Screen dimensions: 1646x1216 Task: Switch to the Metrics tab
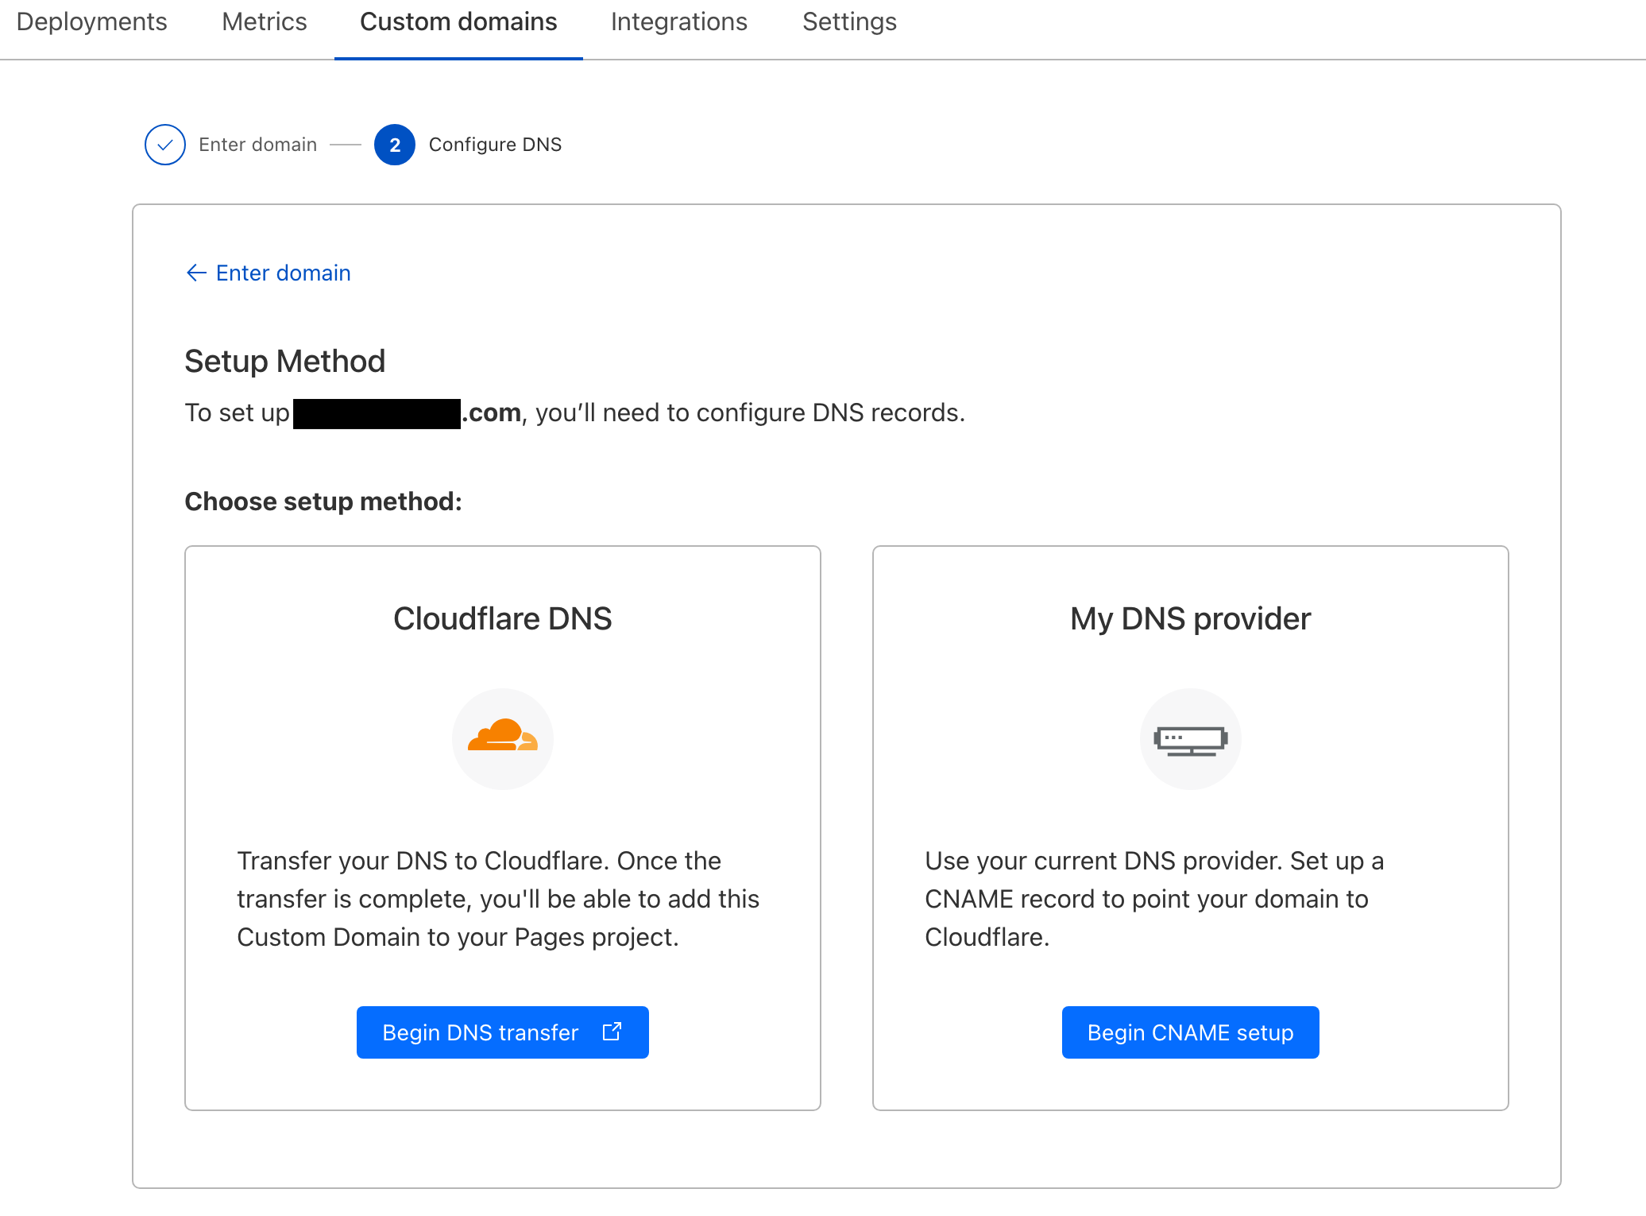[264, 22]
